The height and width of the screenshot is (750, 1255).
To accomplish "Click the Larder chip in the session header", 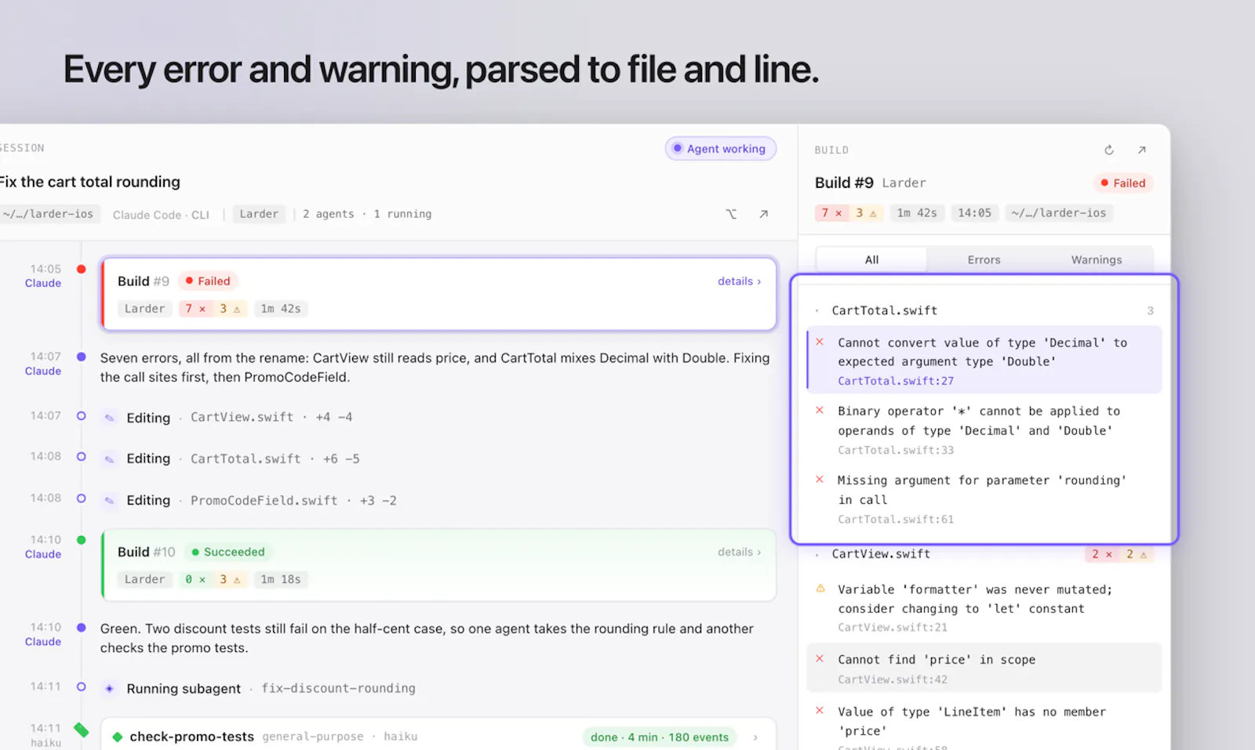I will pyautogui.click(x=259, y=214).
